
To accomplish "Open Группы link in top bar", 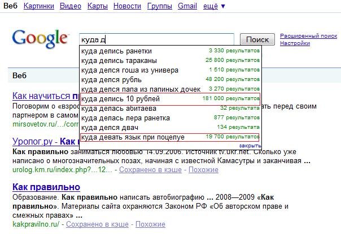I will [x=160, y=6].
